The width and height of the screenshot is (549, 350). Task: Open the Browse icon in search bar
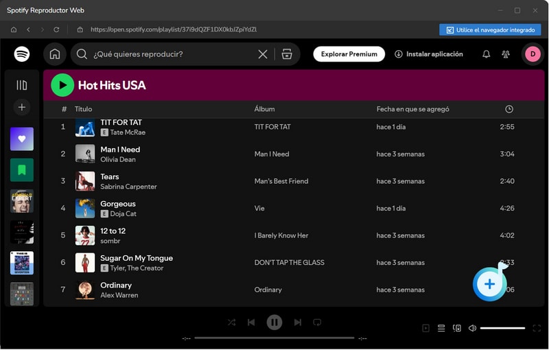287,54
